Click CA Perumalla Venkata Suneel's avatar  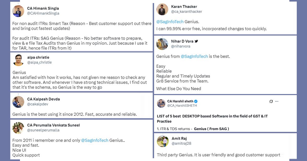[18, 128]
